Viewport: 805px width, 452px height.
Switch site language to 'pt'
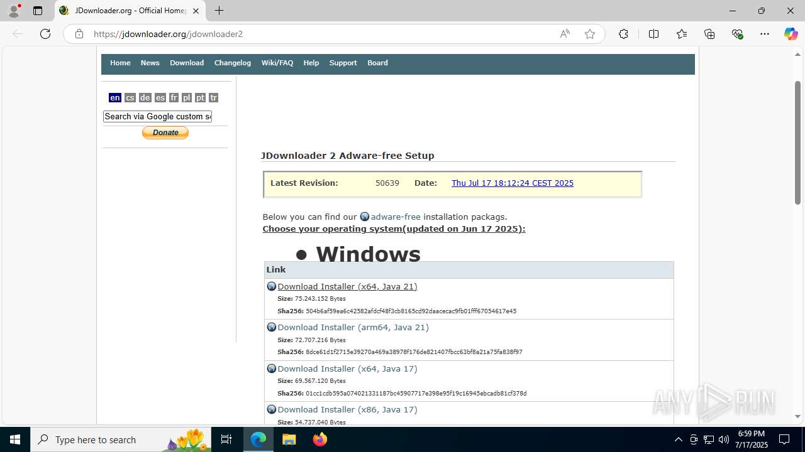coord(201,97)
